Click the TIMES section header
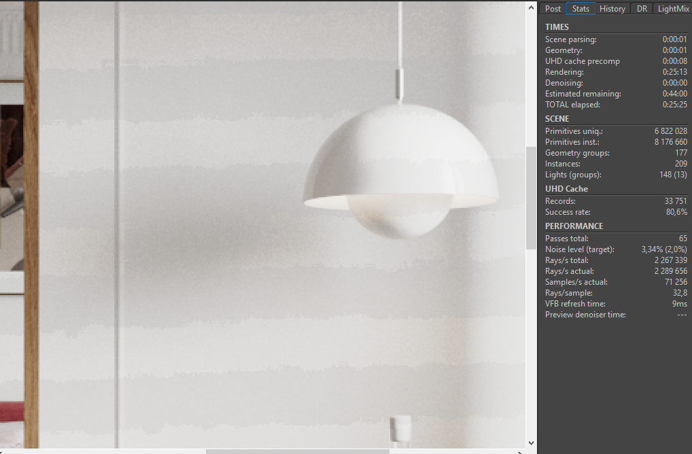Screen dimensions: 692x454 point(557,27)
